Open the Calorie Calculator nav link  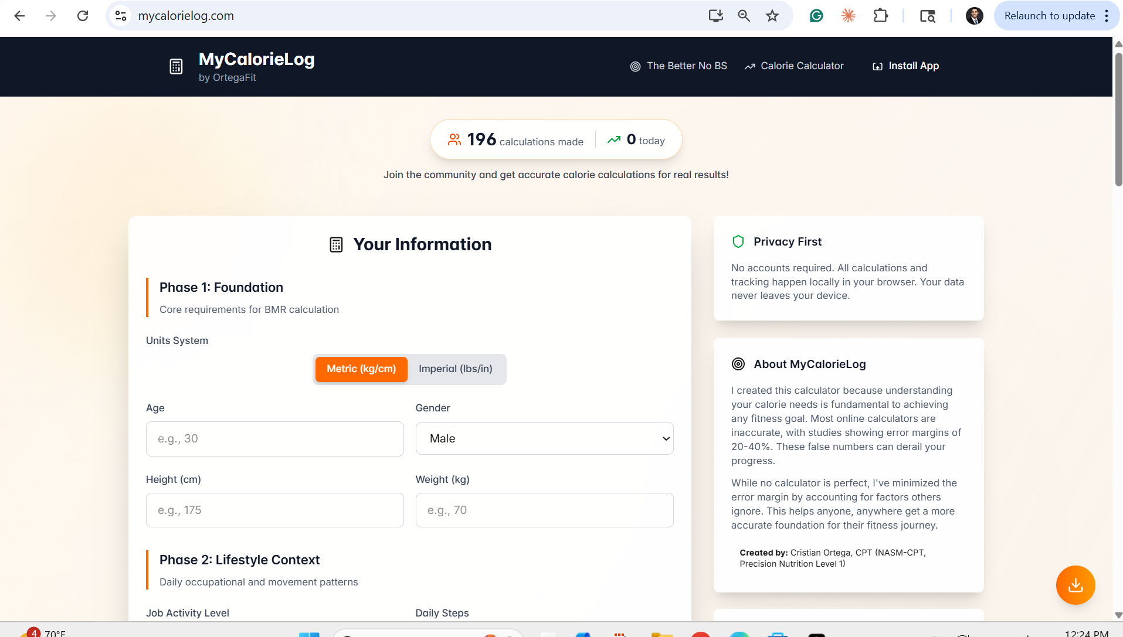tap(802, 66)
